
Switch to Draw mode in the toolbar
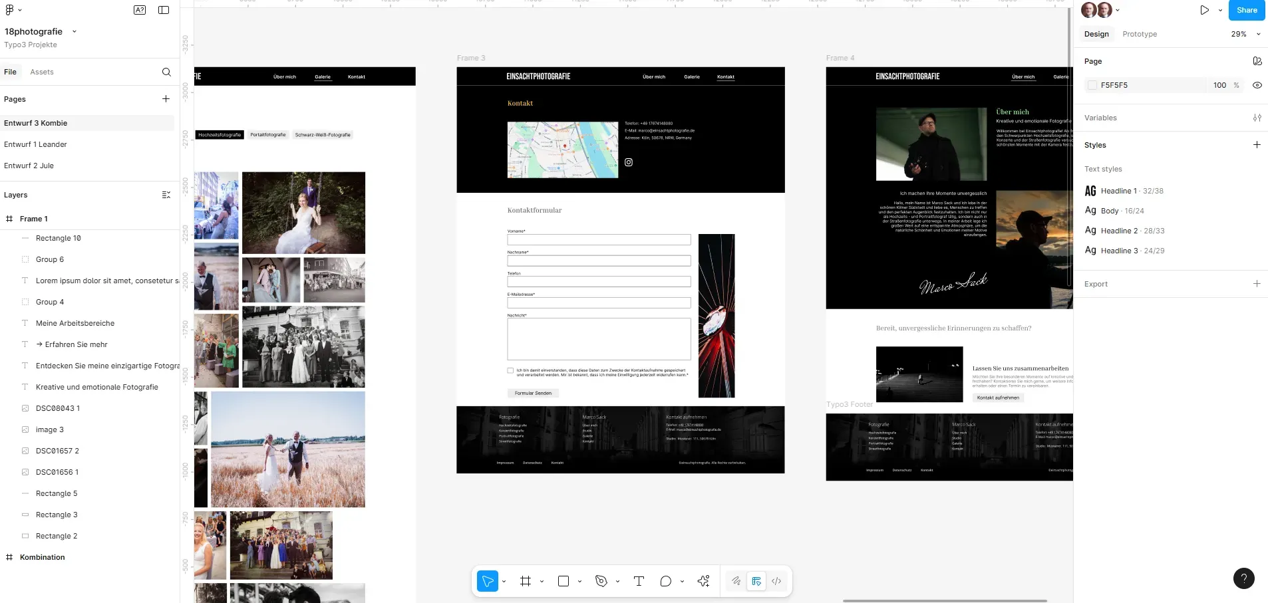click(736, 581)
